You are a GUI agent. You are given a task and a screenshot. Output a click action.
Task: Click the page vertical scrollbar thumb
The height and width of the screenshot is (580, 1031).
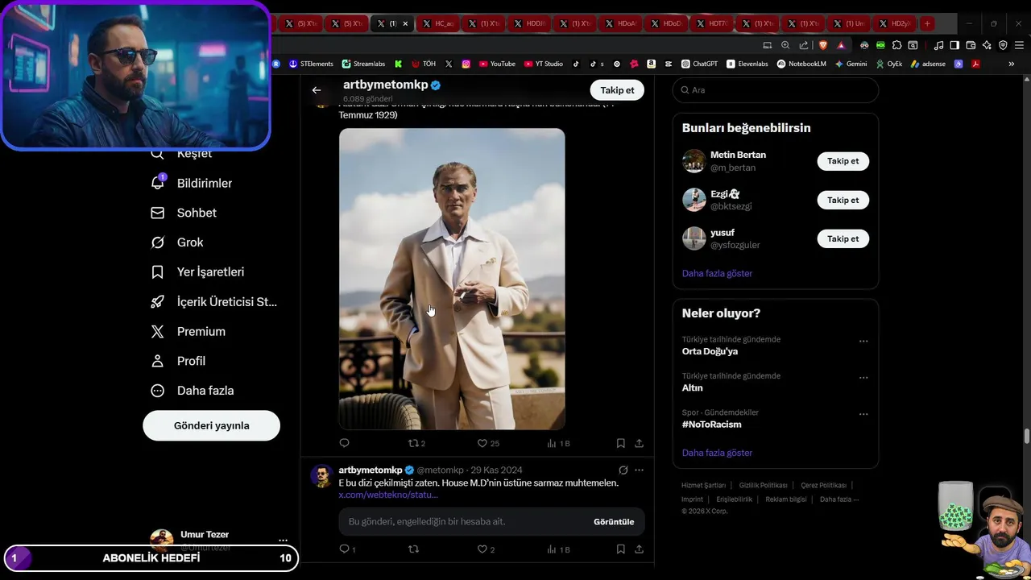point(1027,436)
